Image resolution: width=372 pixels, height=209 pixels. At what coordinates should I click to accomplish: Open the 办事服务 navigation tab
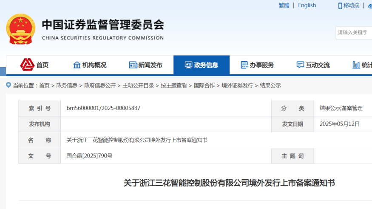(x=257, y=65)
